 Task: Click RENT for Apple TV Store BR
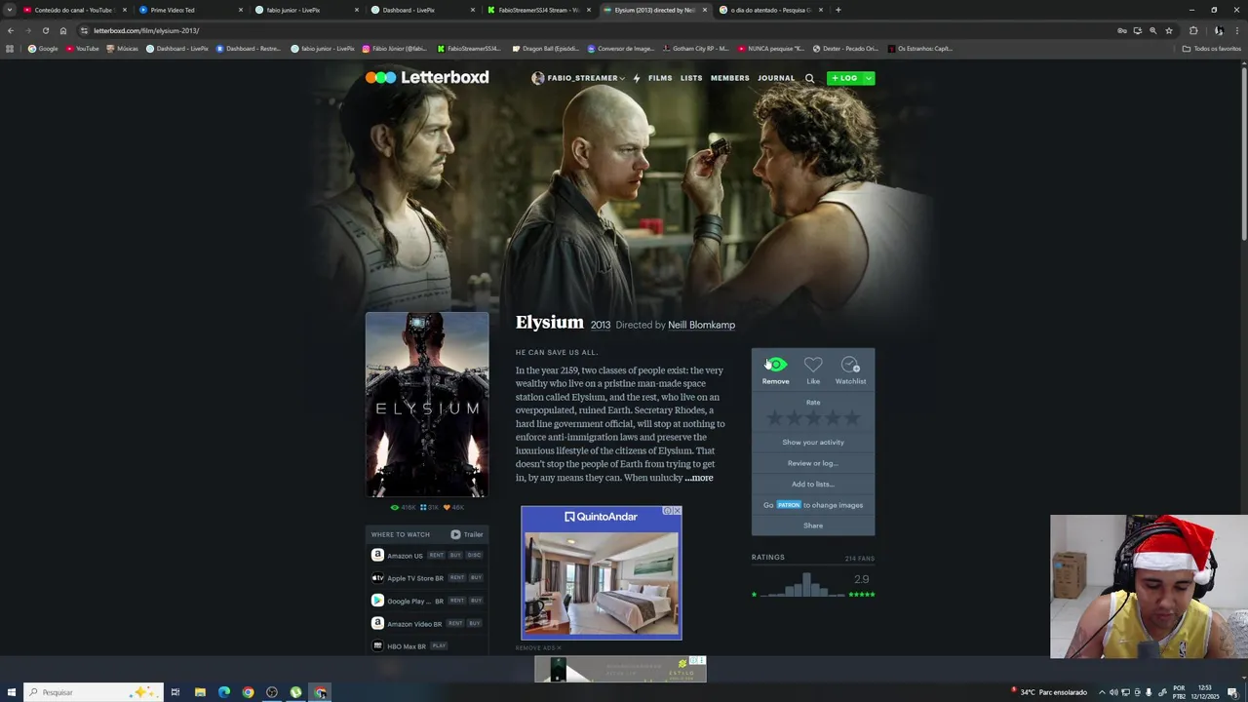click(x=456, y=577)
